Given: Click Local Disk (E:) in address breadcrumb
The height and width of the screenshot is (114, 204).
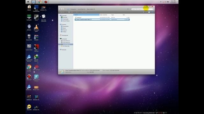Looking at the screenshot, I should [x=82, y=9].
